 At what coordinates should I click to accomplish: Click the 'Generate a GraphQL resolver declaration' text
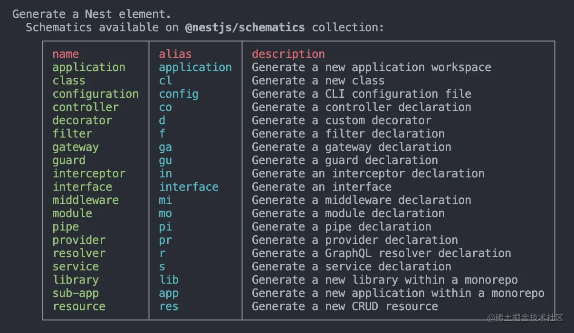pos(382,253)
